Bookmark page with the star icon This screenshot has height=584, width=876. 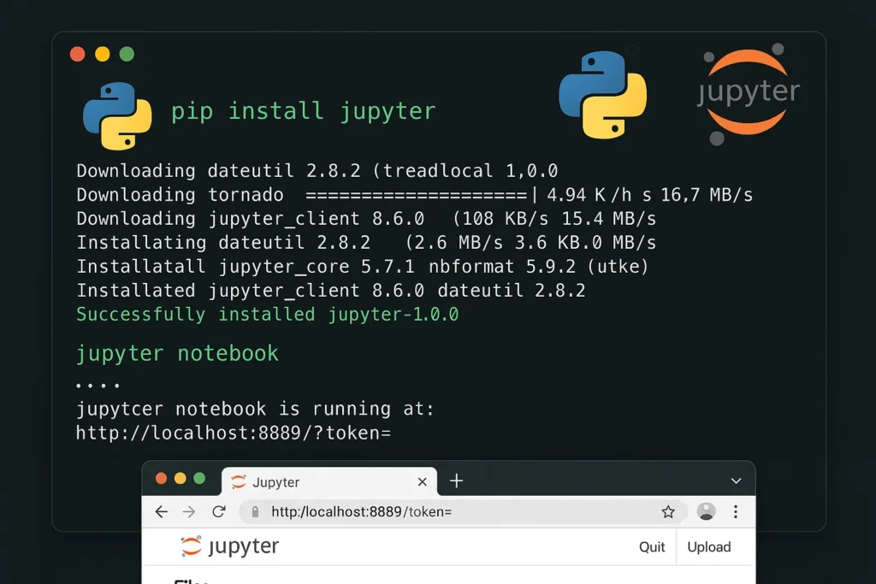668,511
